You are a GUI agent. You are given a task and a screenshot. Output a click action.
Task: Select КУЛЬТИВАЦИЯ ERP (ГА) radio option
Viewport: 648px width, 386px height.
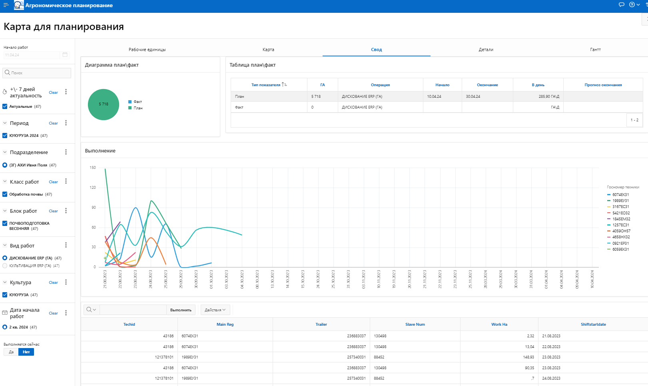pos(5,265)
